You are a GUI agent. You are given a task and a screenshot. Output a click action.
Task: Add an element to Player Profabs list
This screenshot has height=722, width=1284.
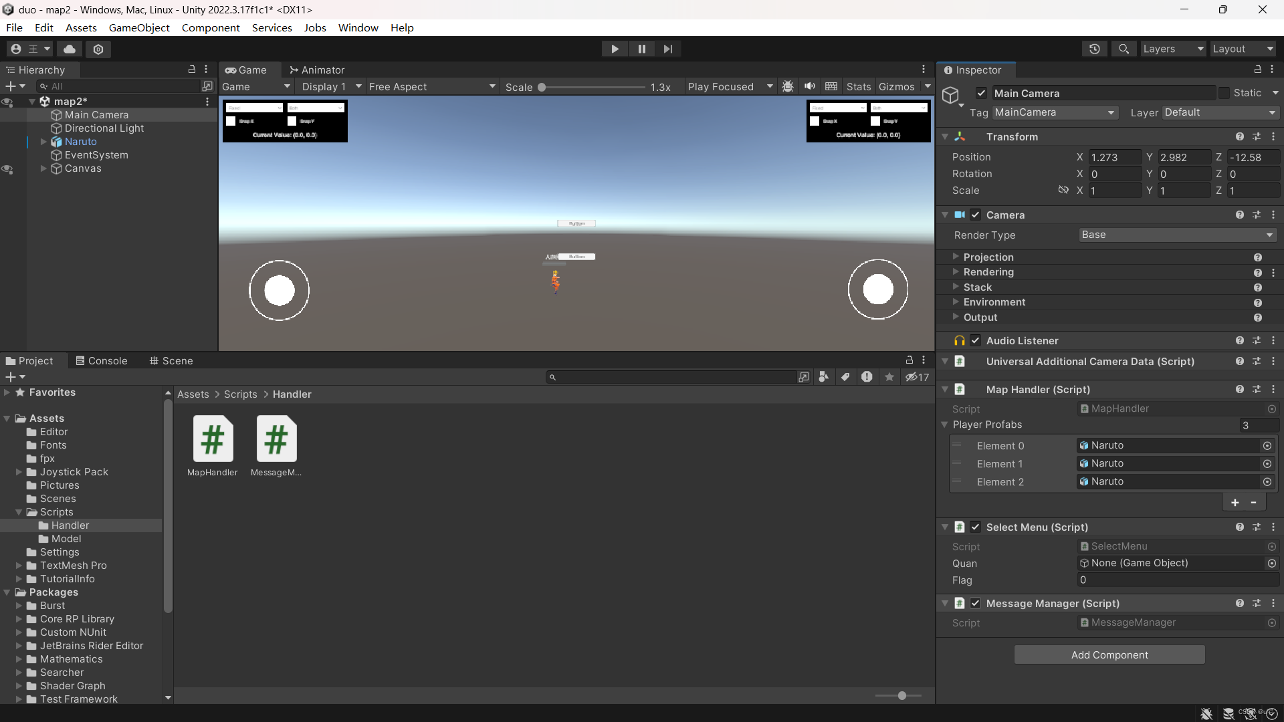[1235, 502]
